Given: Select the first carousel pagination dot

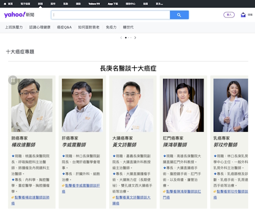Looking at the screenshot, I should coord(126,38).
